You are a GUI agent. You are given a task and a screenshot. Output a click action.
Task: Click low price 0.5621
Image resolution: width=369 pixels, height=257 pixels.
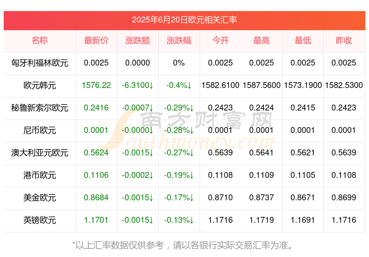click(303, 153)
